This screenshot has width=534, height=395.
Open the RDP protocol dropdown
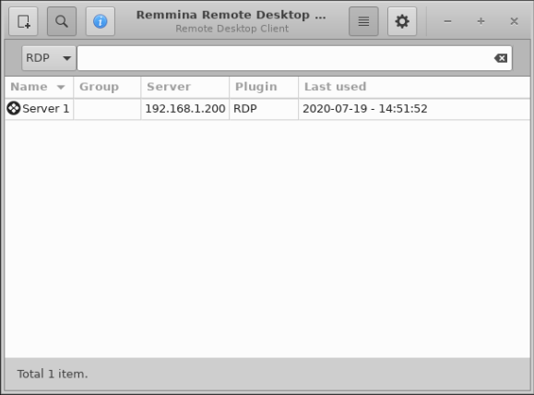click(49, 58)
